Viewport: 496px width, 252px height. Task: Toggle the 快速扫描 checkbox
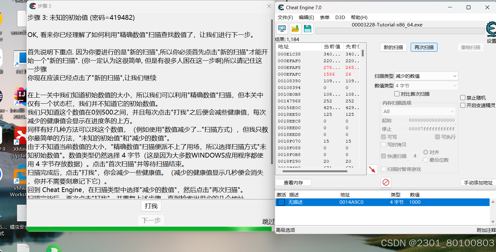click(384, 156)
